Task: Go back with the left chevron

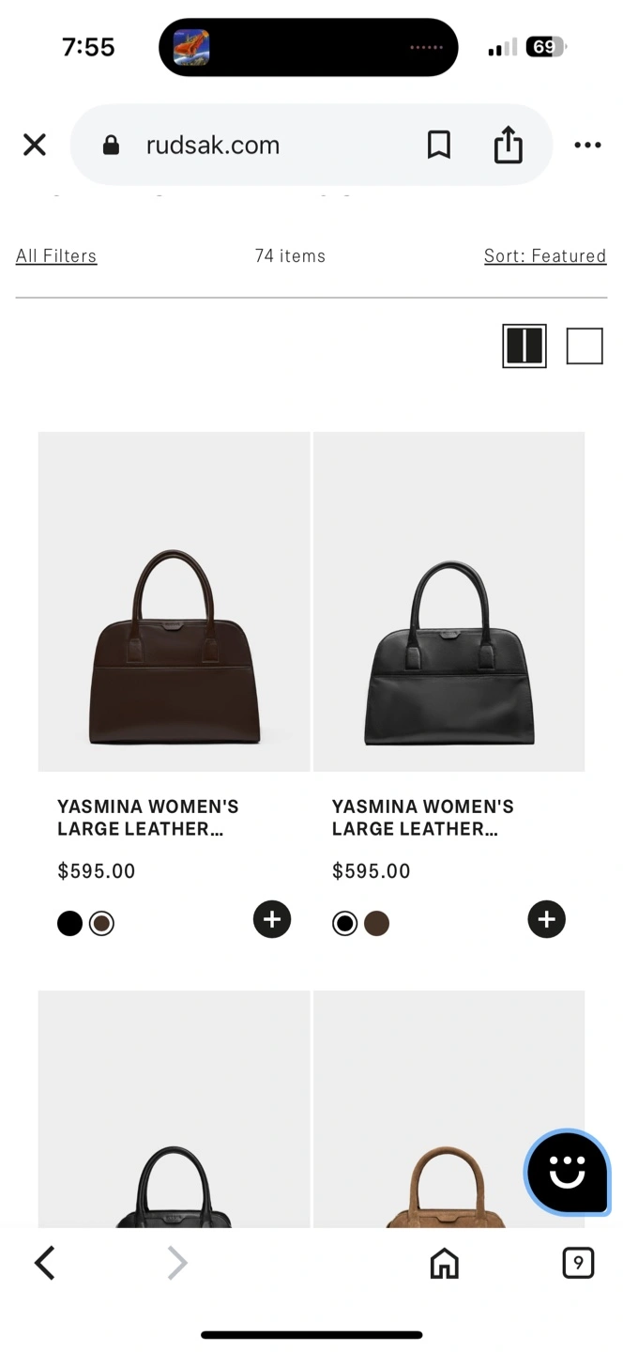Action: pyautogui.click(x=45, y=1263)
